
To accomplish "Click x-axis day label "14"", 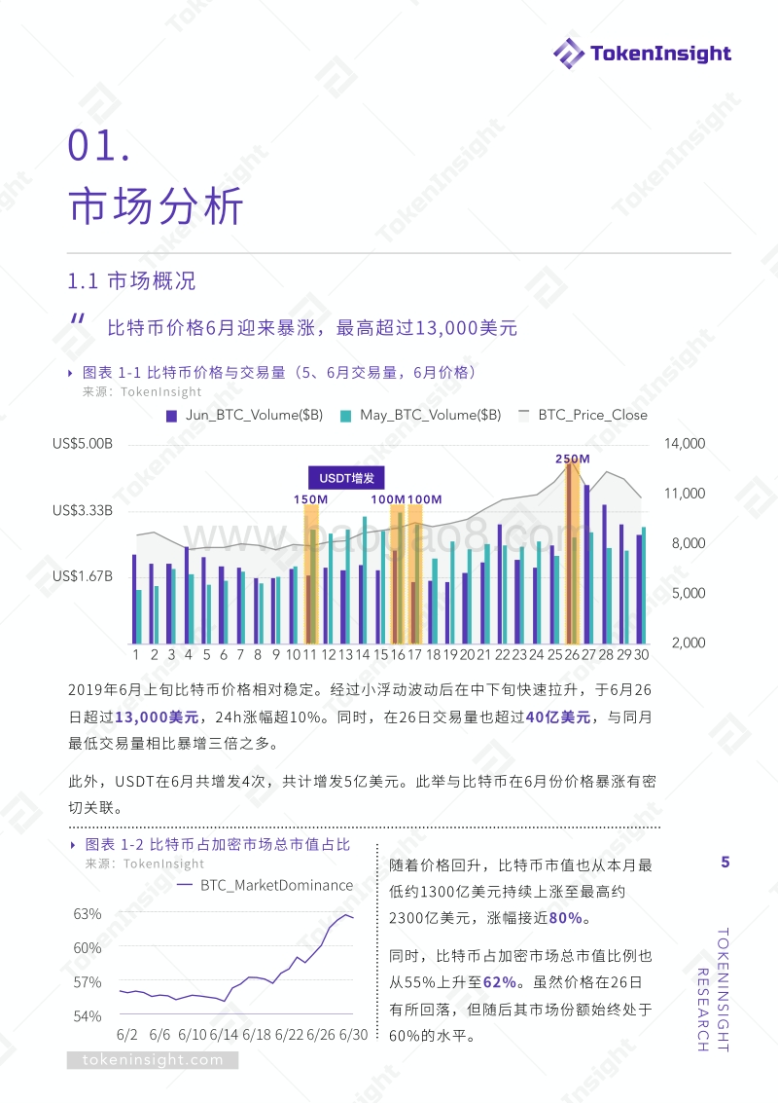I will [363, 655].
